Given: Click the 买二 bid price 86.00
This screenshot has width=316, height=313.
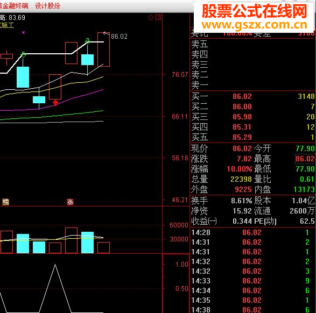Looking at the screenshot, I should click(242, 106).
